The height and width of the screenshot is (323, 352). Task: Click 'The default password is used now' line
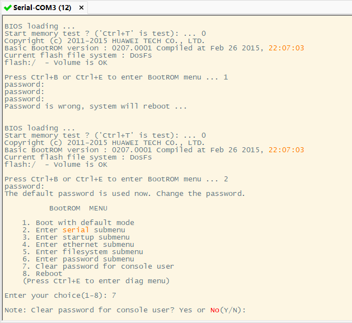124,194
